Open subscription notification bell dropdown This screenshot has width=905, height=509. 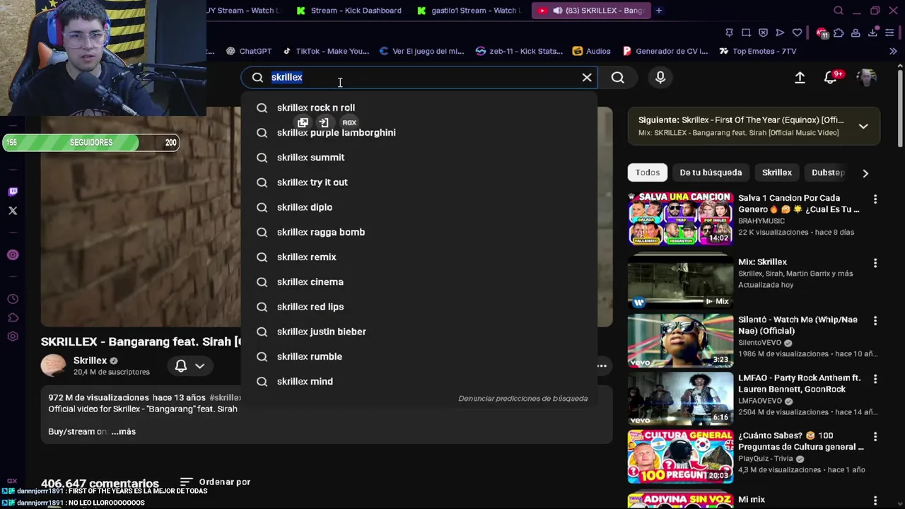(x=189, y=365)
